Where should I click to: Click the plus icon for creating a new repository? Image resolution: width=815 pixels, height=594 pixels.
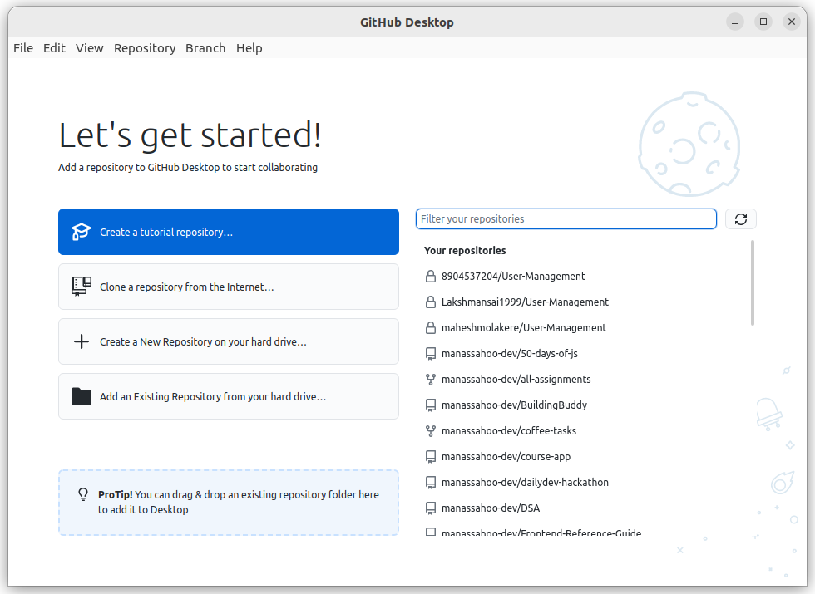point(81,341)
